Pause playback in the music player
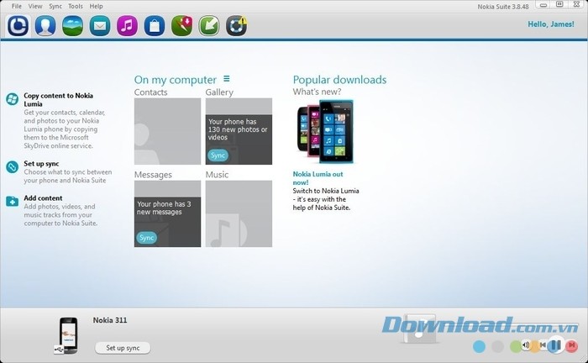The height and width of the screenshot is (363, 588). [555, 345]
